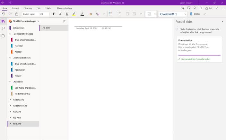Click the Del share button
This screenshot has width=226, height=140.
[209, 8]
